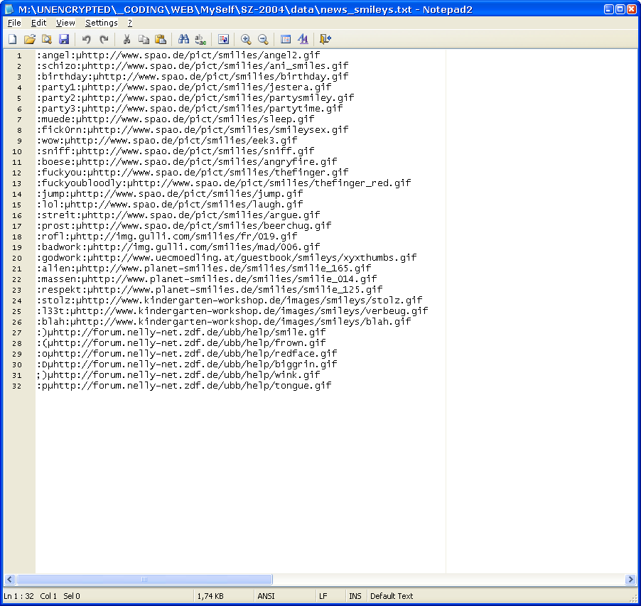
Task: Click the Open file folder icon
Action: [x=29, y=39]
